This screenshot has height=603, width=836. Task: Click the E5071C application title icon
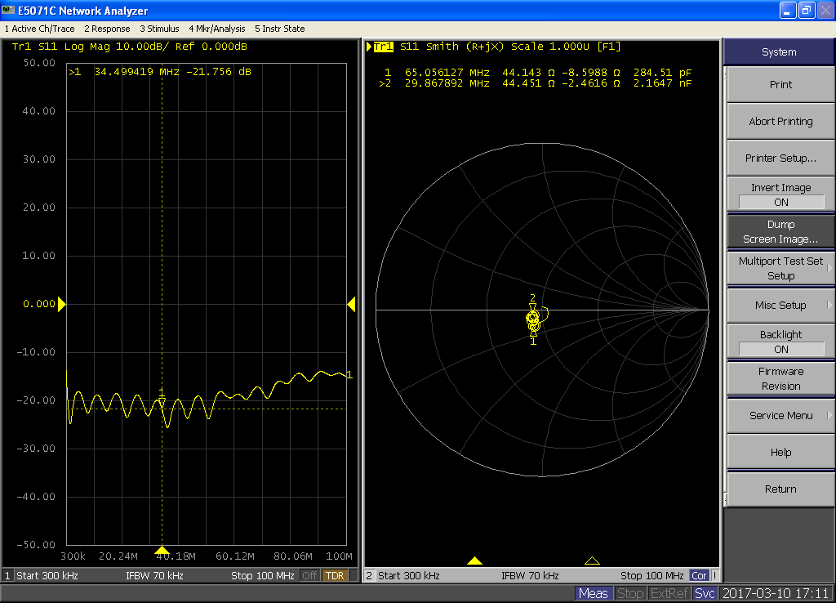click(x=8, y=10)
